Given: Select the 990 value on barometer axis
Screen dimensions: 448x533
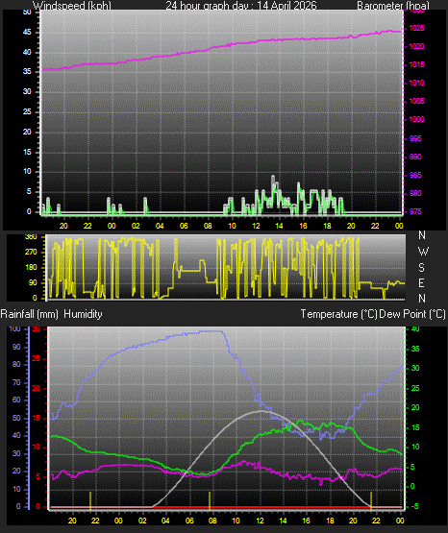Looking at the screenshot, I should pyautogui.click(x=415, y=157).
